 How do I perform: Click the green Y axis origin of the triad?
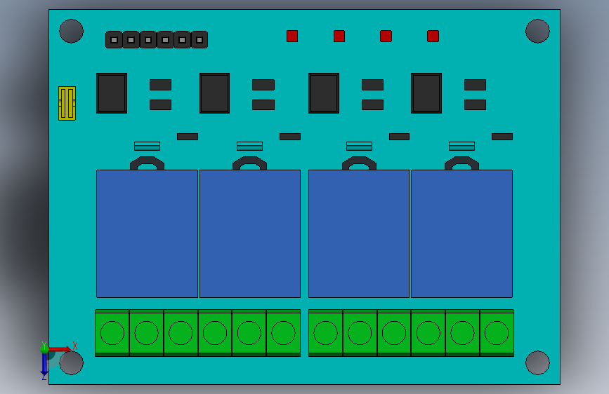(x=44, y=349)
